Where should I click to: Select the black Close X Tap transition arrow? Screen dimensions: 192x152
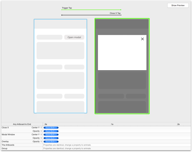click(91, 15)
